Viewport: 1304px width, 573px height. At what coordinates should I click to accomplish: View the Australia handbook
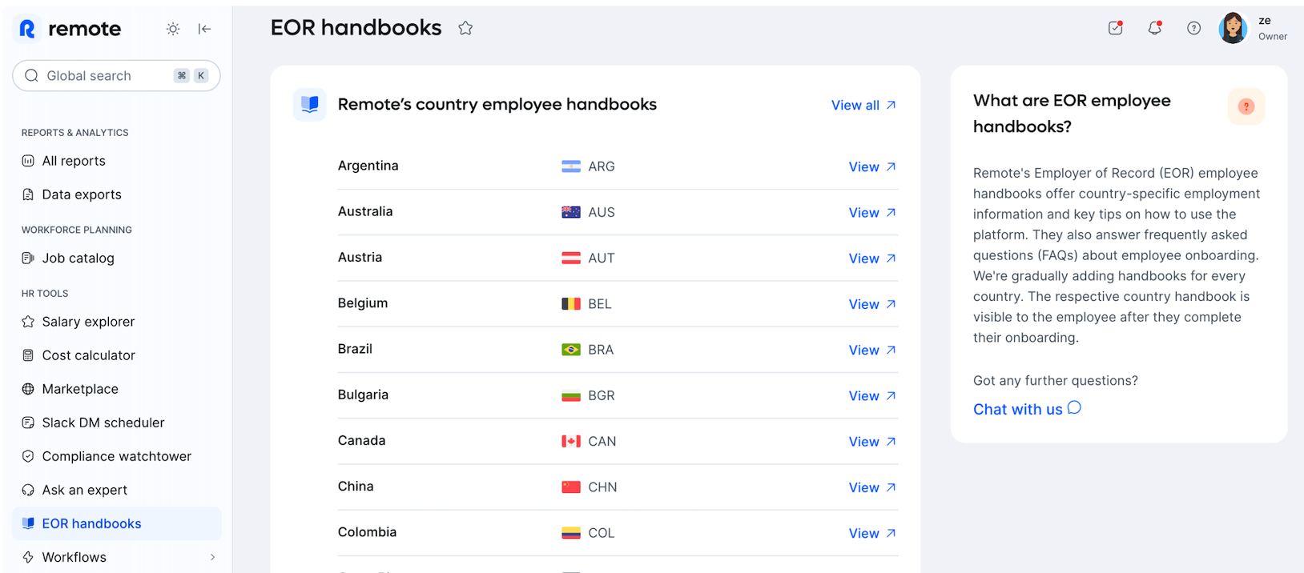point(872,212)
